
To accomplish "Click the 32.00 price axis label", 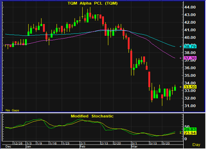I will (190, 98).
